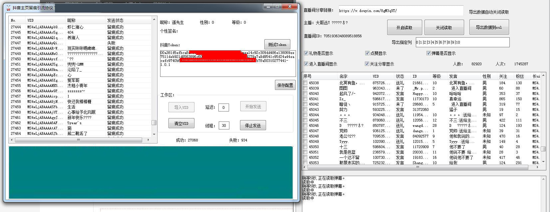Click the UID list scroll-down arrow
The height and width of the screenshot is (212, 550).
pos(154,134)
